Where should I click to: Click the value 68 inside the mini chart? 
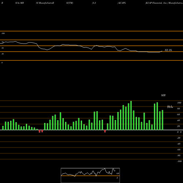click(x=118, y=173)
